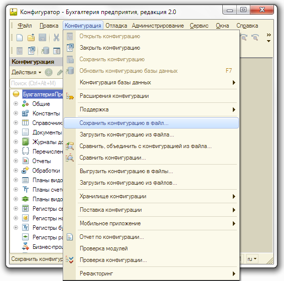Click the Отчеты tree icon
This screenshot has height=281, width=284.
pos(25,161)
